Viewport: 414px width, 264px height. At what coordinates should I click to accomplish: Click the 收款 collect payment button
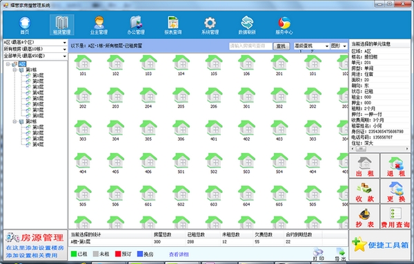coord(364,191)
